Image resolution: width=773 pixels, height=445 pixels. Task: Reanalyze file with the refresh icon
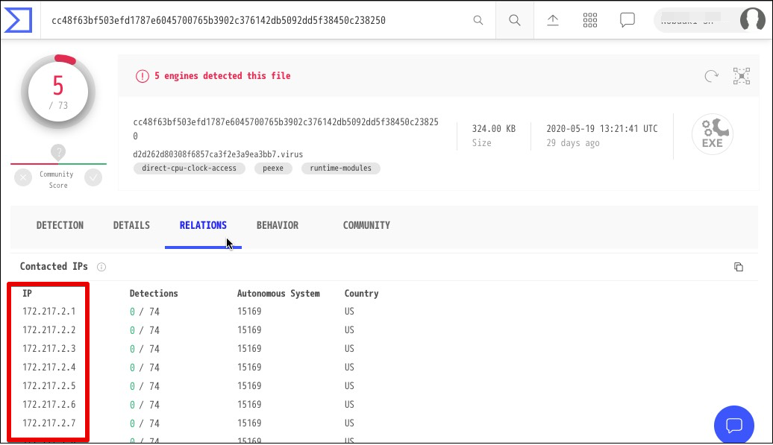click(x=711, y=76)
